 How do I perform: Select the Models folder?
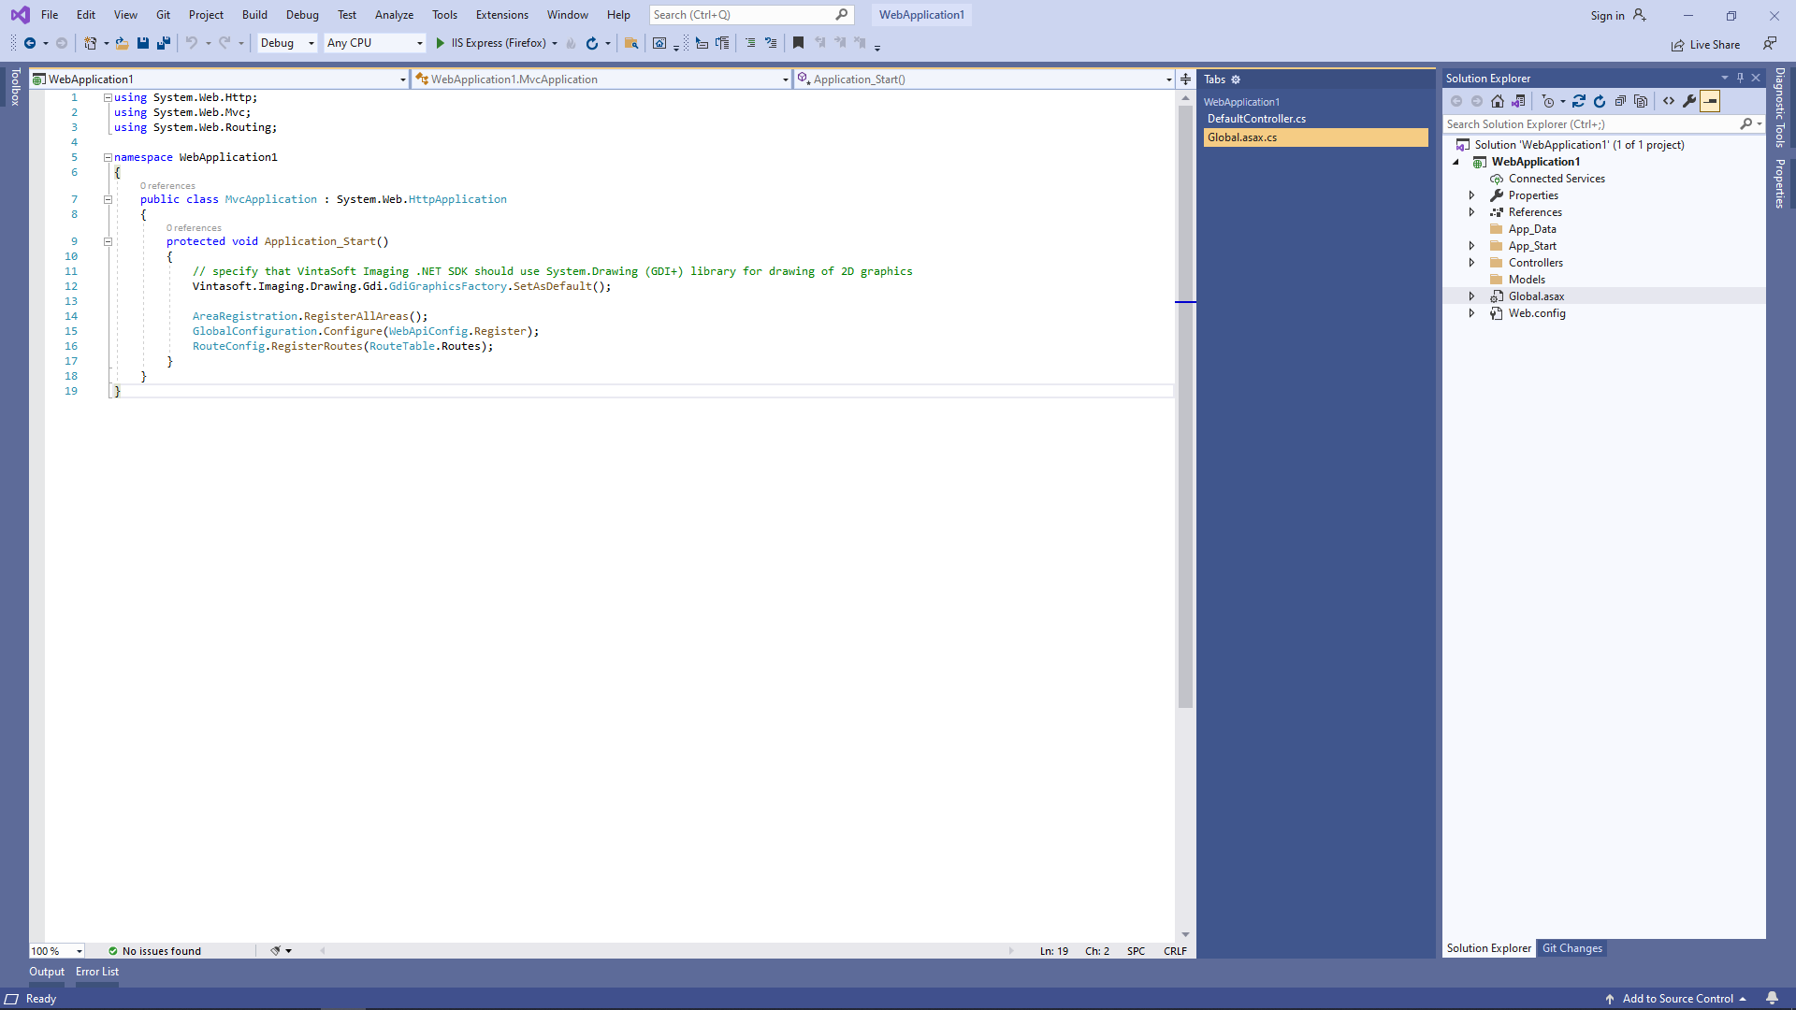click(x=1526, y=280)
